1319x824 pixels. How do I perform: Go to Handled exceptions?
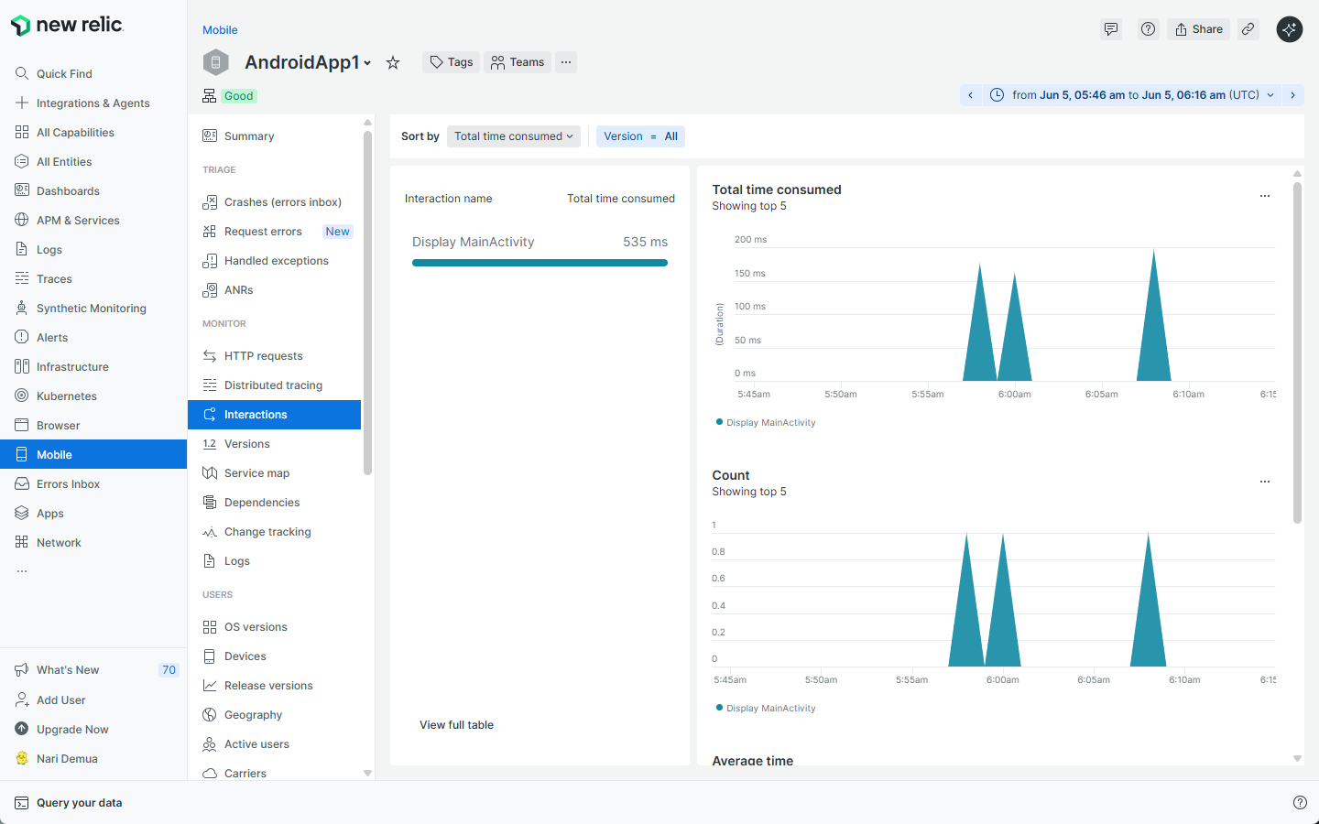point(275,261)
